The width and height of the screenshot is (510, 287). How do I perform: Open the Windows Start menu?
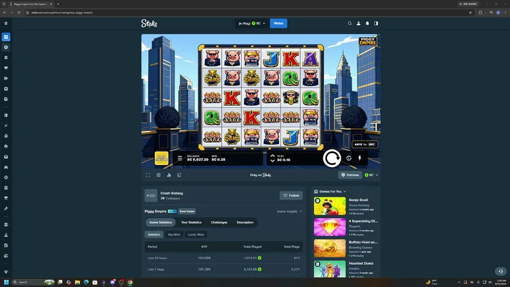pyautogui.click(x=6, y=282)
